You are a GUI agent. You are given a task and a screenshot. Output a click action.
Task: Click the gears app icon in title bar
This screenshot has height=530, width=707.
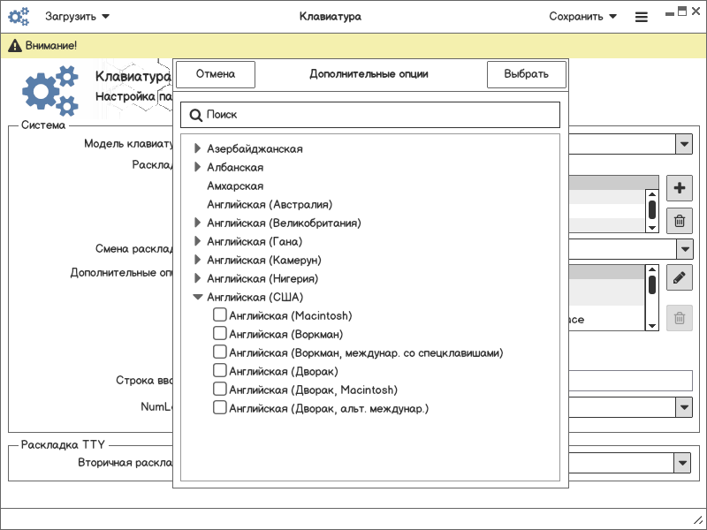pos(19,17)
